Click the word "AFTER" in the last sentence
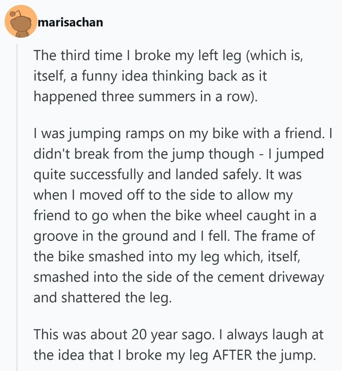Viewport: 342px width, 371px height. click(232, 355)
